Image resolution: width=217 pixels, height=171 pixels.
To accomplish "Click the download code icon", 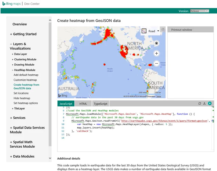I will click(205, 103).
